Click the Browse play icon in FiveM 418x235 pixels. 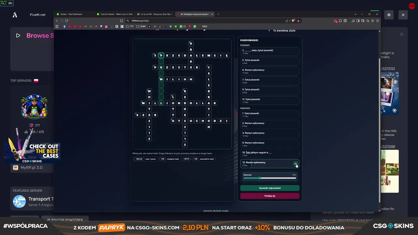coord(18,36)
